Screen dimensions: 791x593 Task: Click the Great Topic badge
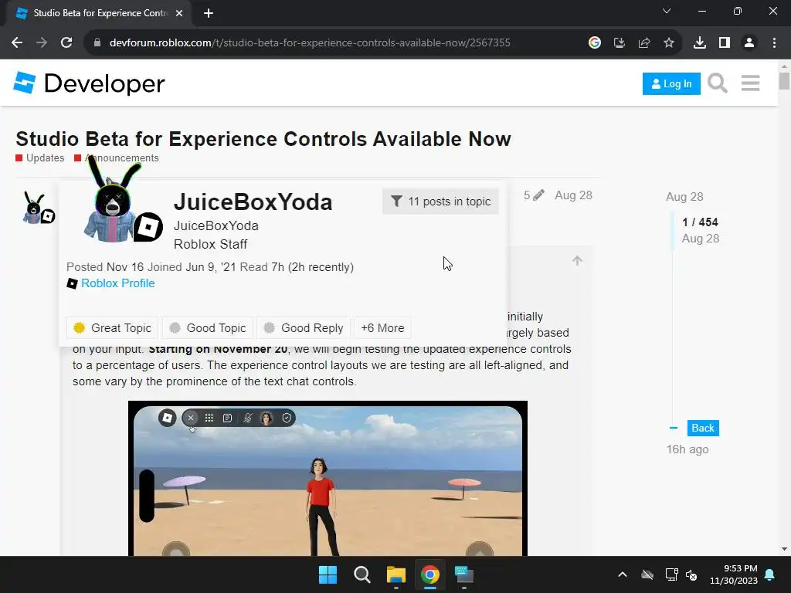(x=112, y=327)
